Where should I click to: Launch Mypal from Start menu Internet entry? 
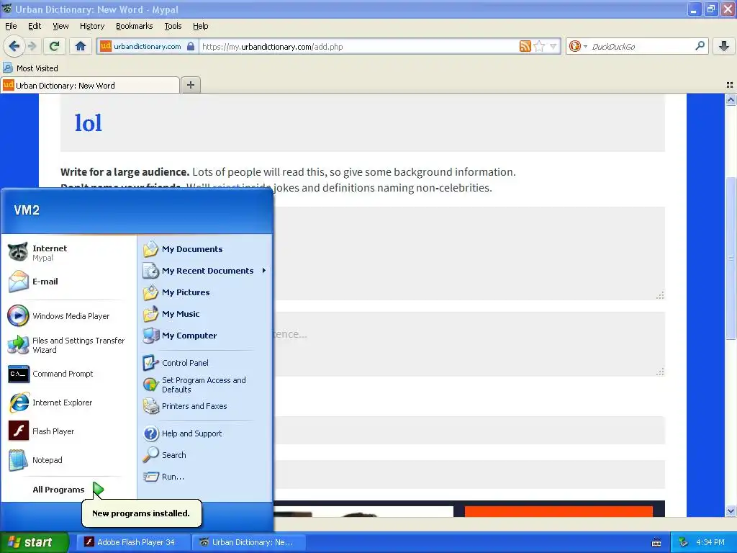[x=68, y=253]
